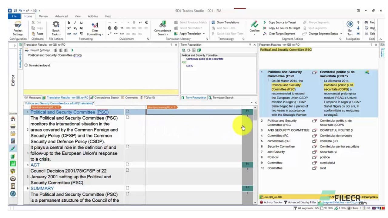This screenshot has width=388, height=218.
Task: Open the Reports view from the sidebar
Action: (x=12, y=141)
